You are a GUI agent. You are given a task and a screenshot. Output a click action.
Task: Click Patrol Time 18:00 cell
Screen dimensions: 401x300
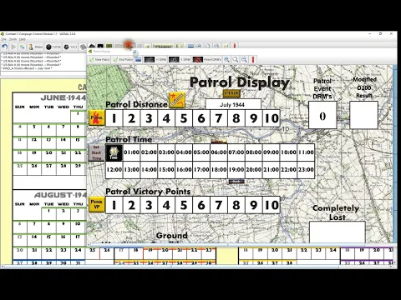tap(219, 169)
